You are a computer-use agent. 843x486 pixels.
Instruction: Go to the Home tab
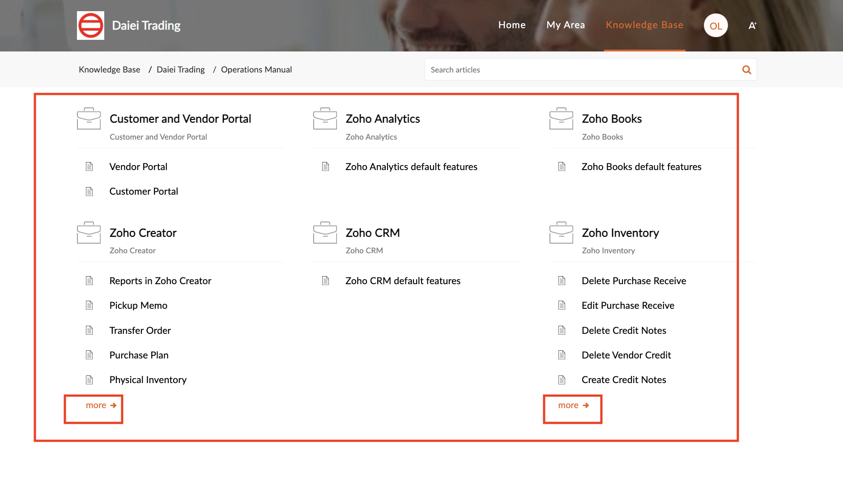tap(512, 25)
